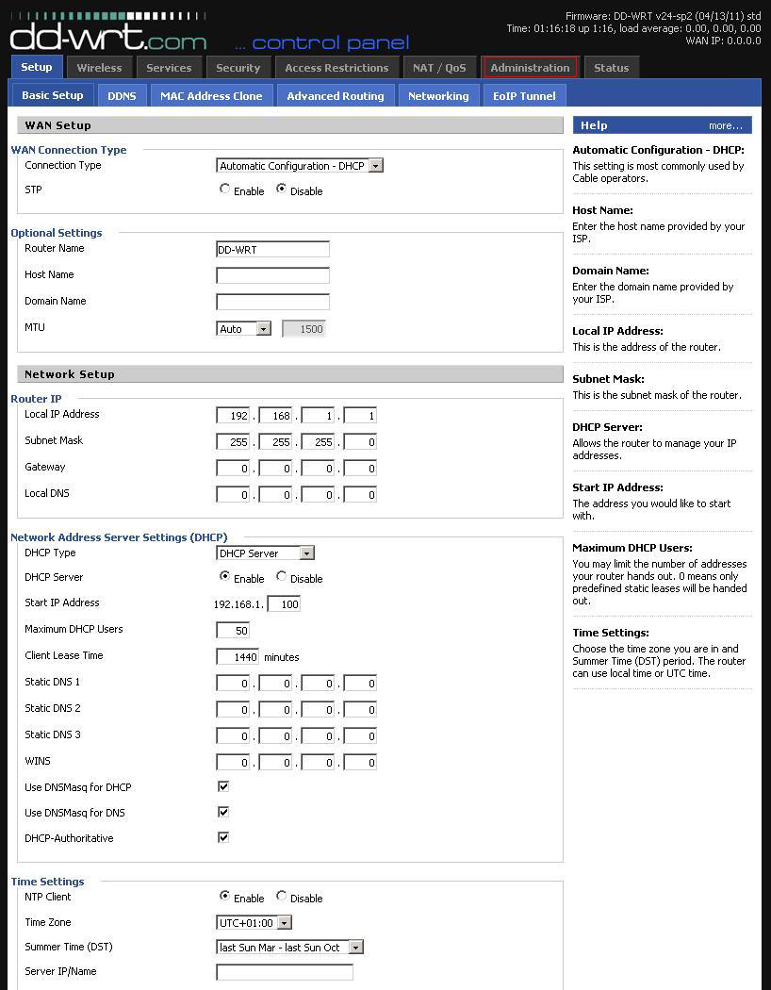Open the Advanced Routing sub-tab
The height and width of the screenshot is (990, 771).
(x=336, y=96)
